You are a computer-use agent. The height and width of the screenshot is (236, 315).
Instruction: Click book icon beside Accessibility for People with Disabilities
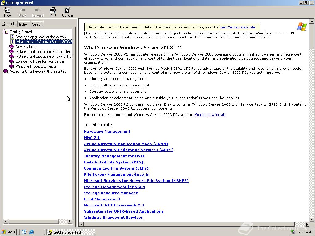tap(6, 71)
